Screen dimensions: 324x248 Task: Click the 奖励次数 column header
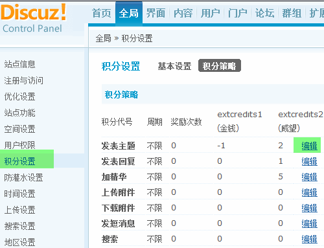click(186, 122)
